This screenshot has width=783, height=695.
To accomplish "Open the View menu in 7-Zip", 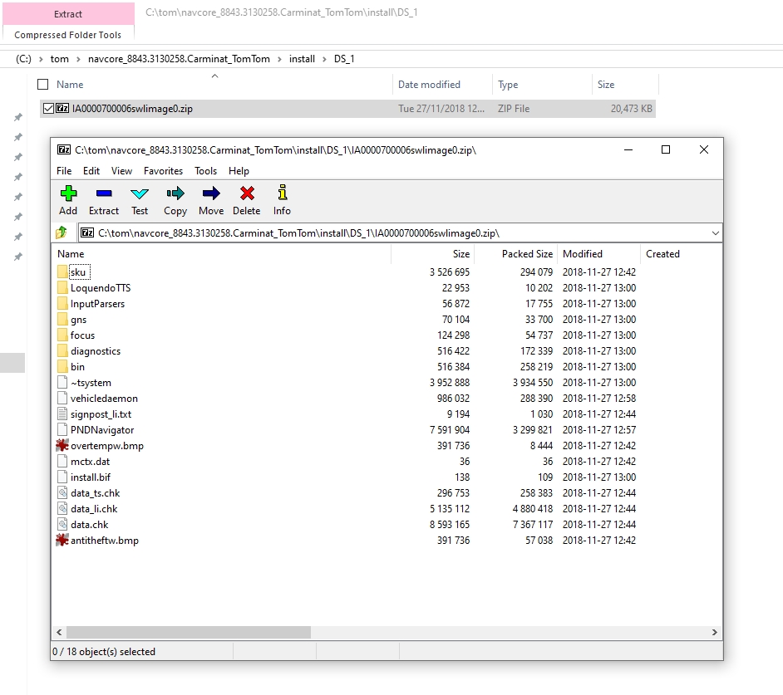I will (121, 170).
